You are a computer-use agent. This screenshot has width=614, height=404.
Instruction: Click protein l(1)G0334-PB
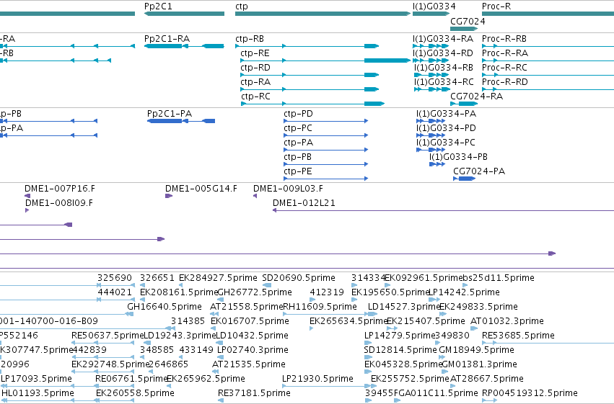pos(459,157)
